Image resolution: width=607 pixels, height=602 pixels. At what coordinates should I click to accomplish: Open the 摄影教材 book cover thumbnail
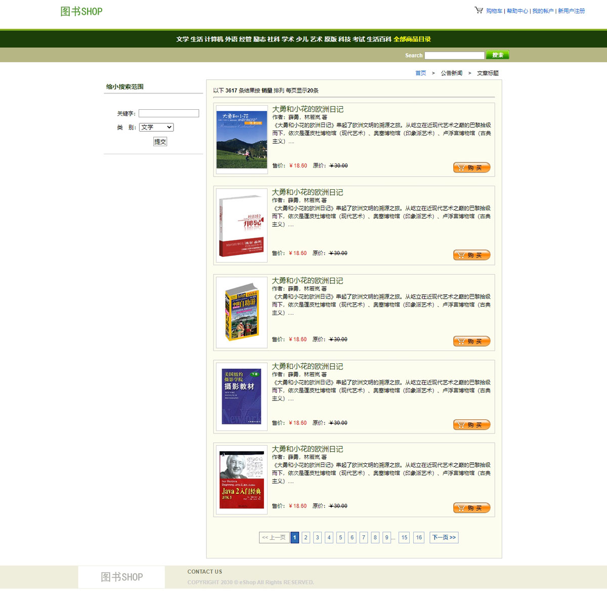coord(242,397)
